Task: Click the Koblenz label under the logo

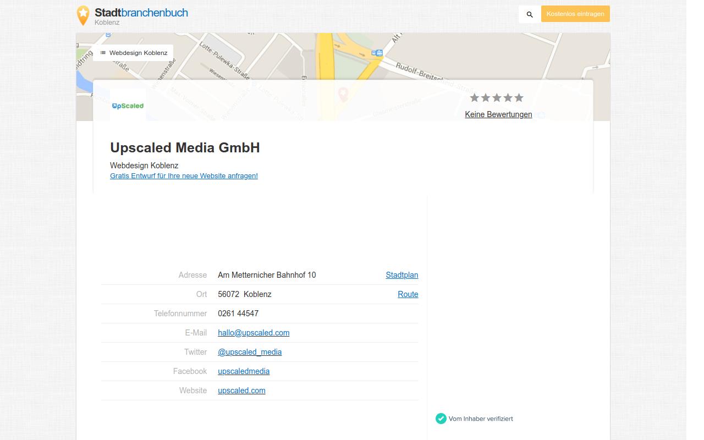Action: point(107,23)
